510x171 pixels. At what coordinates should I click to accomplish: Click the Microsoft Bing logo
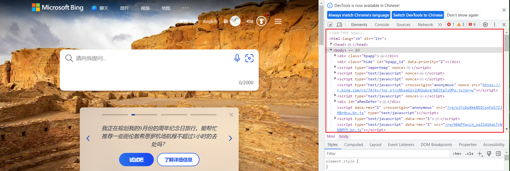(x=57, y=7)
